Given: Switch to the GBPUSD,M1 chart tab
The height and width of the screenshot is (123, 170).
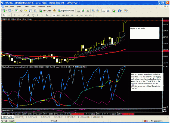Looking at the screenshot, I should 72,117.
